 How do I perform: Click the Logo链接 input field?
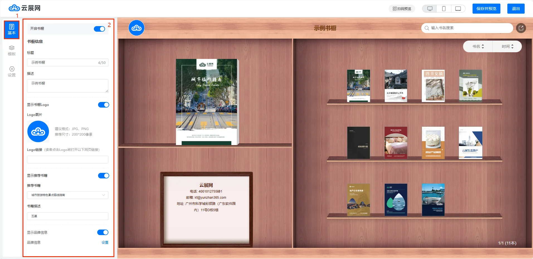pyautogui.click(x=68, y=160)
